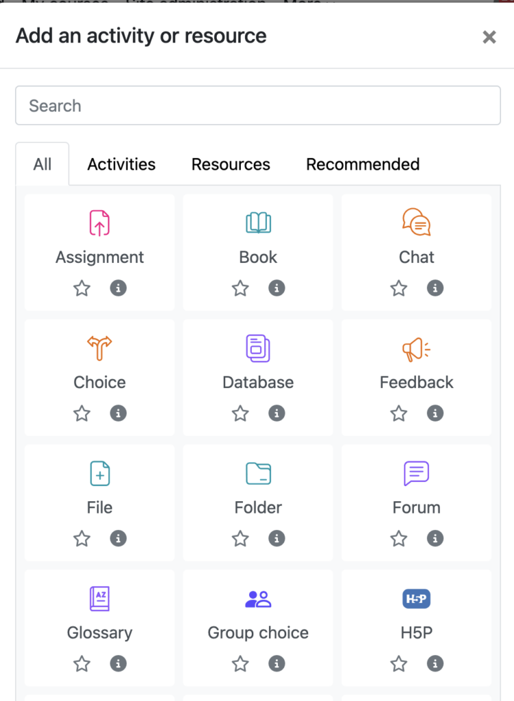This screenshot has width=514, height=701.
Task: Close the Add an activity dialog
Action: tap(489, 37)
